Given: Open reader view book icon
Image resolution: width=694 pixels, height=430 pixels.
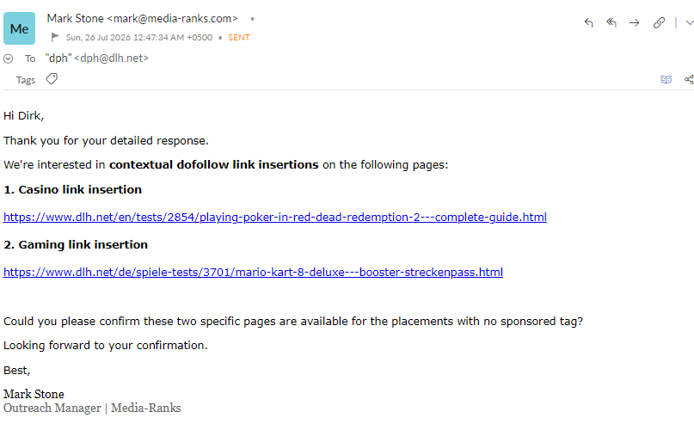Looking at the screenshot, I should pos(666,79).
